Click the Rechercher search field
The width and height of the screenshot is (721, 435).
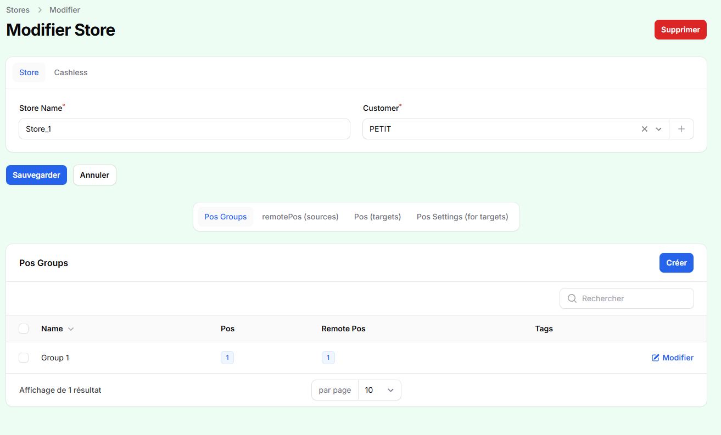click(627, 298)
